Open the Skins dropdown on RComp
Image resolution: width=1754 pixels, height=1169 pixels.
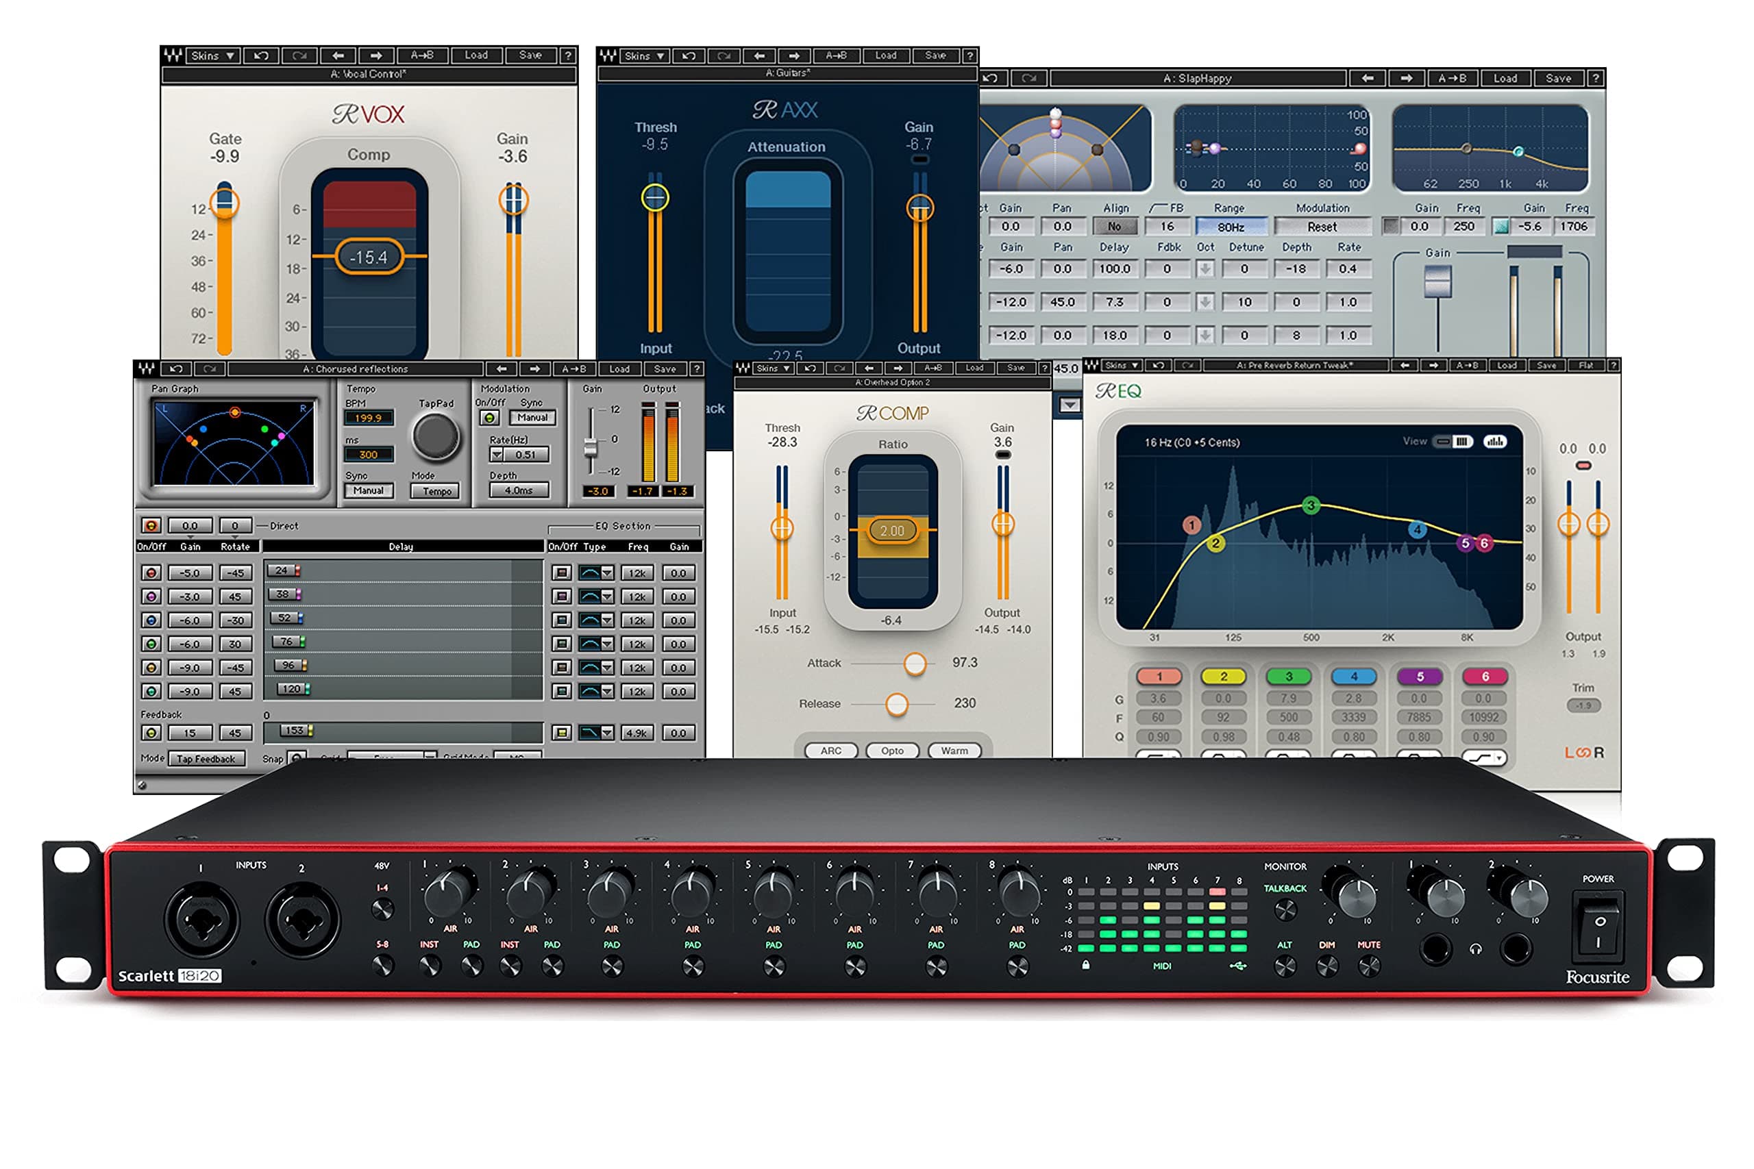(773, 368)
